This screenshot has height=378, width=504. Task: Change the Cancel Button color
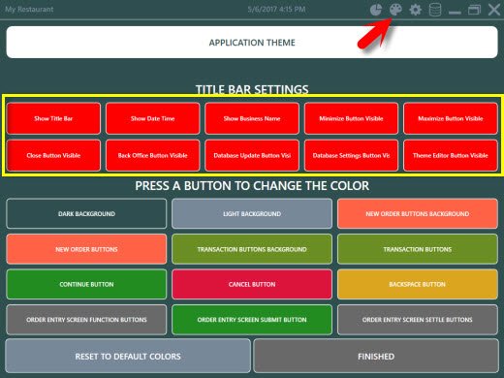pyautogui.click(x=252, y=284)
